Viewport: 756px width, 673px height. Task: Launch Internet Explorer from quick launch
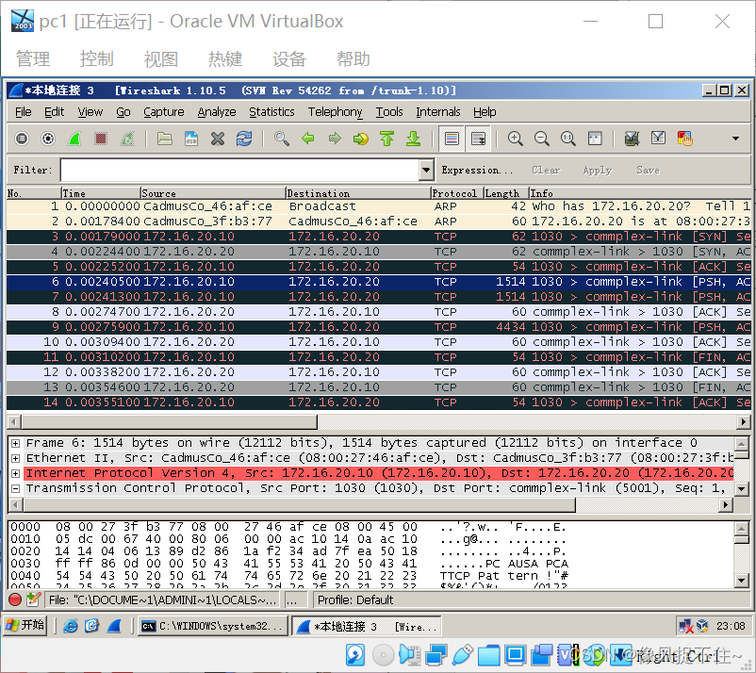coord(71,626)
